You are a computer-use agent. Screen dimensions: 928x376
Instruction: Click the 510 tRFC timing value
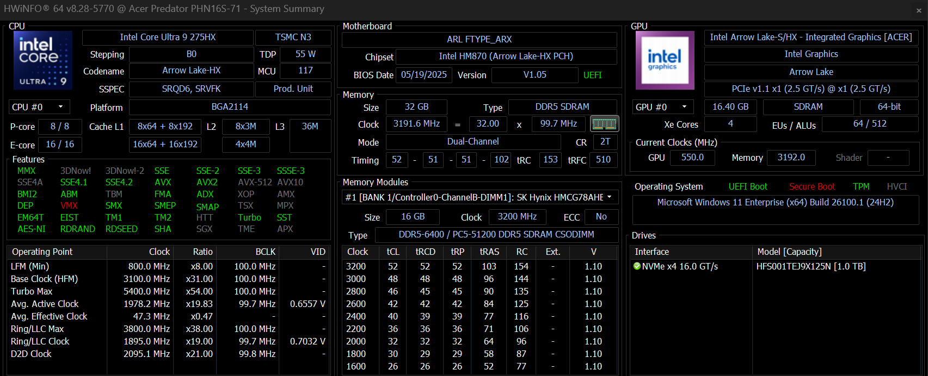click(604, 160)
